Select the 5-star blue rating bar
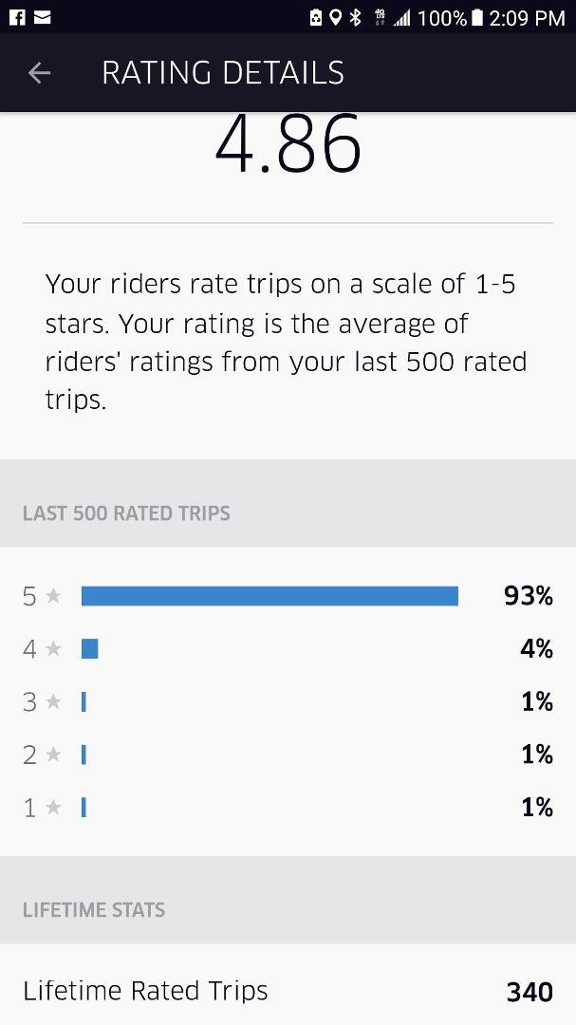Viewport: 576px width, 1025px height. coord(269,596)
